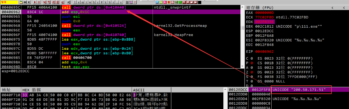Viewport: 349px width, 109px height.
Task: Start trace into from the toolbar
Action: pyautogui.click(x=54, y=2)
